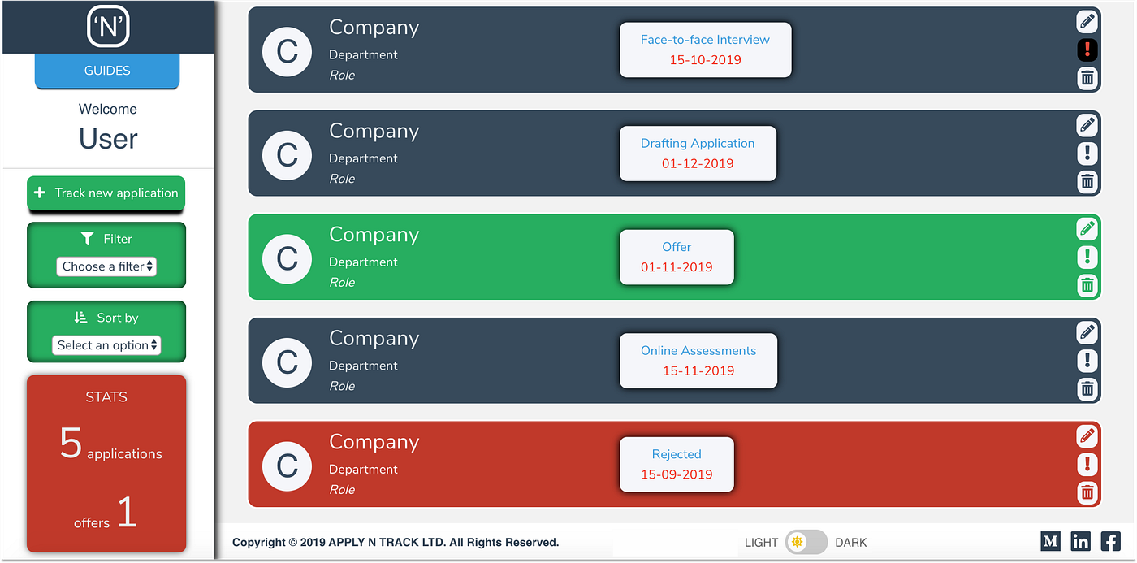The height and width of the screenshot is (563, 1137).
Task: Click the exclamation icon on the Offer card
Action: click(x=1087, y=257)
